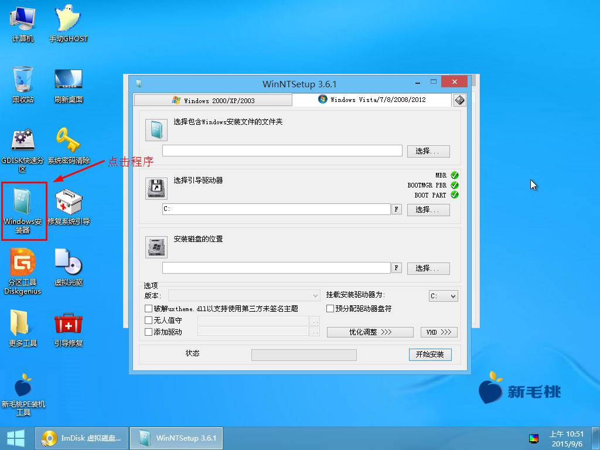Click the 状态 progress bar
The height and width of the screenshot is (450, 600).
304,354
